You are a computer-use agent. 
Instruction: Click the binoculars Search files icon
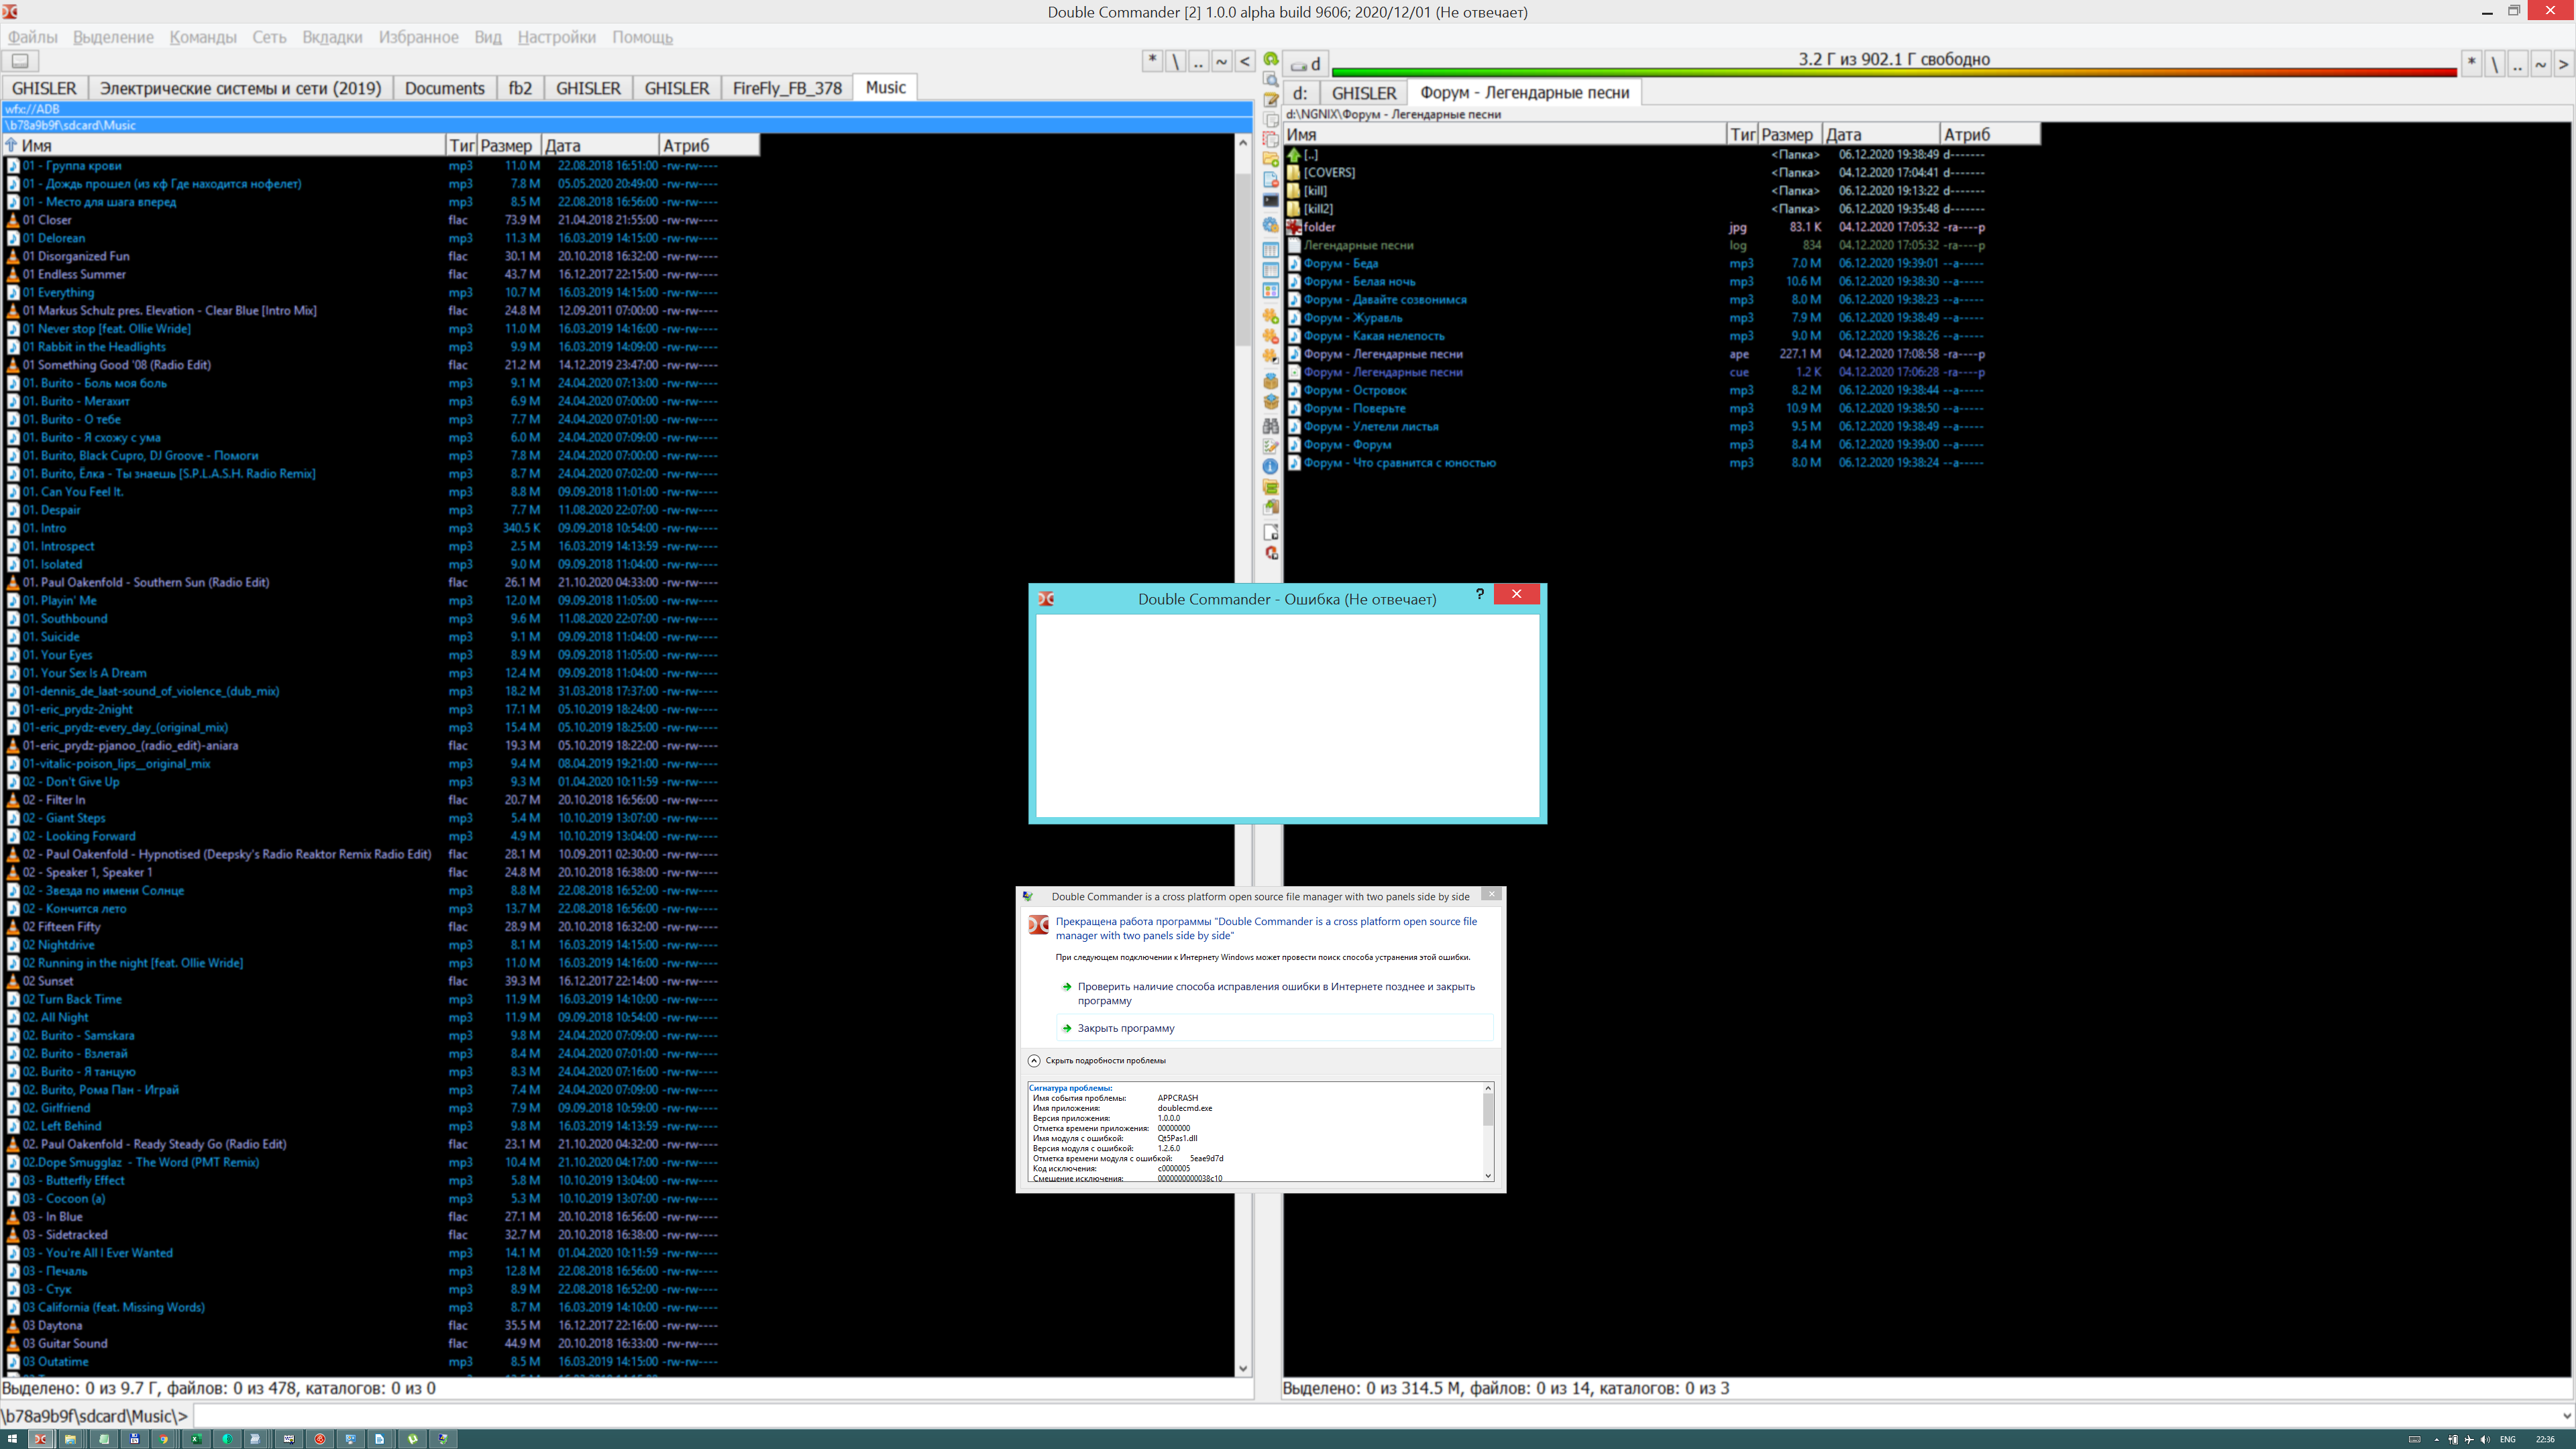point(1270,426)
